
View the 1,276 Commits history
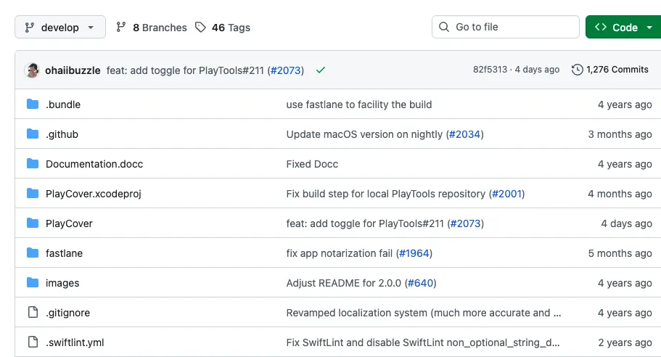tap(617, 70)
